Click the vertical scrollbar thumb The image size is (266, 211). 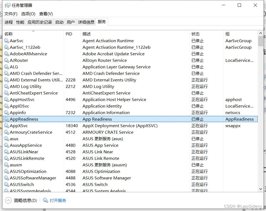tap(261, 41)
